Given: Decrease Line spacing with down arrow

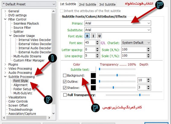Looking at the screenshot, I should point(97,57).
